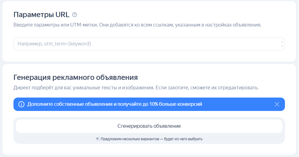The width and height of the screenshot is (299, 157).
Task: Click the help icon beside Параметры URL
Action: pyautogui.click(x=75, y=15)
